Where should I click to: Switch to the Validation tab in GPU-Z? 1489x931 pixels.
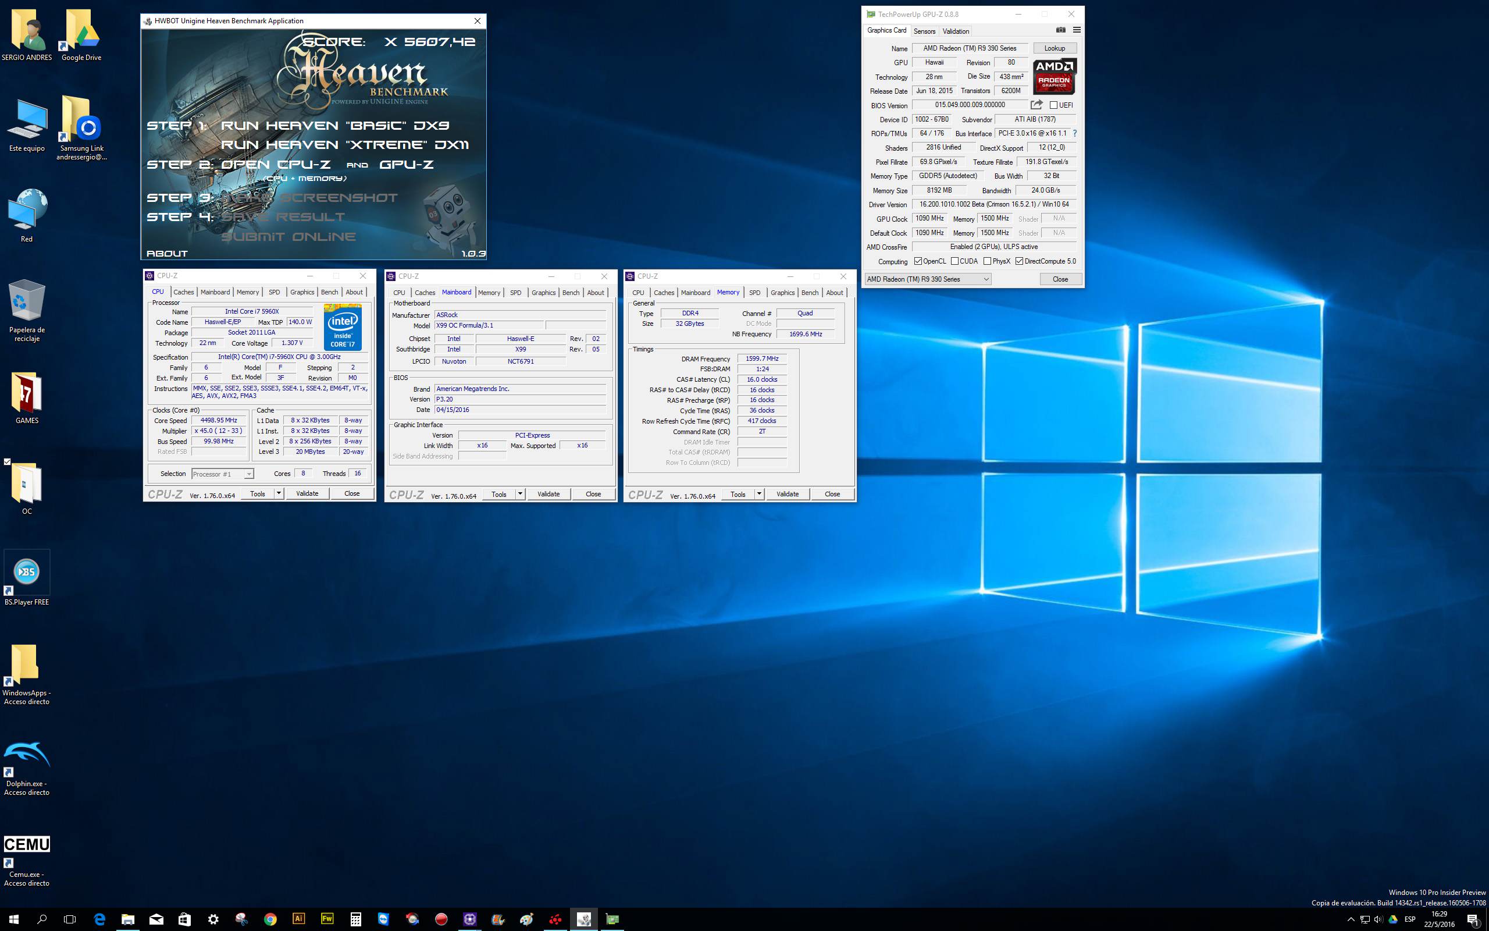956,31
